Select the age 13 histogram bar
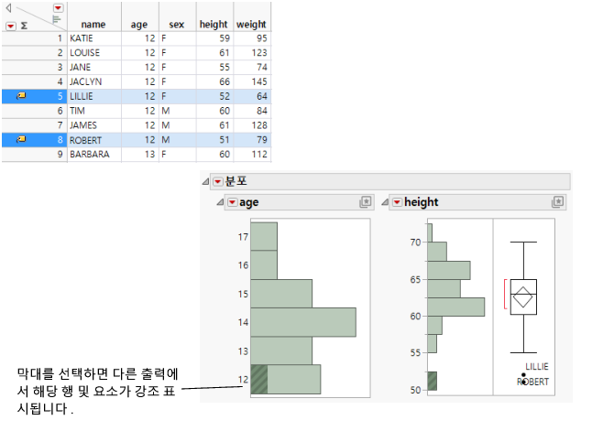 coord(281,350)
